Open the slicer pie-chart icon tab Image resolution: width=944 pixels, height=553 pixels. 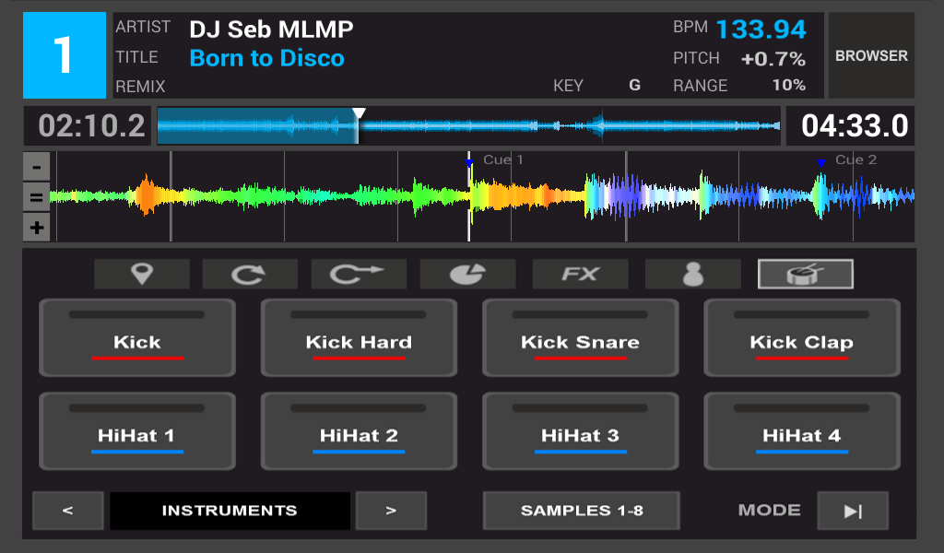coord(467,274)
